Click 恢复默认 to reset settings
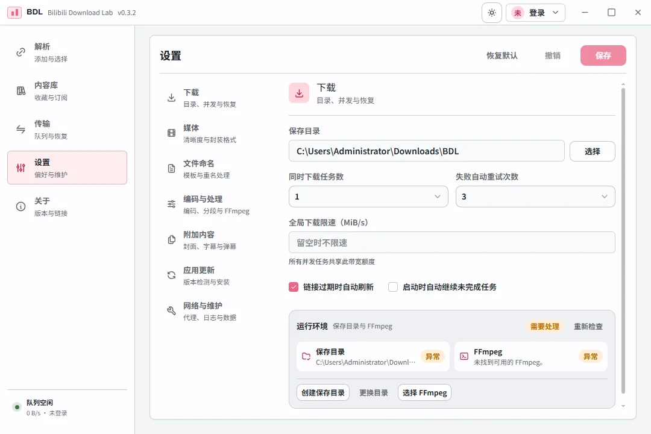 point(502,55)
